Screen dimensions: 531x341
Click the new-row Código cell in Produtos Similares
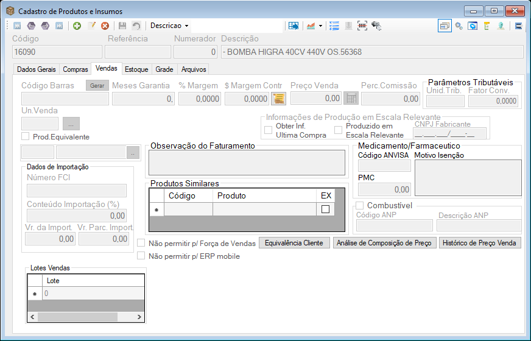(x=188, y=209)
